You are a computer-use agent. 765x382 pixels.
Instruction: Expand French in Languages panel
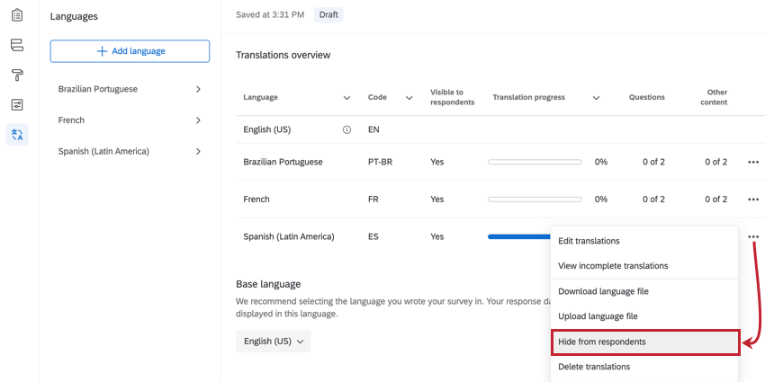click(x=198, y=120)
